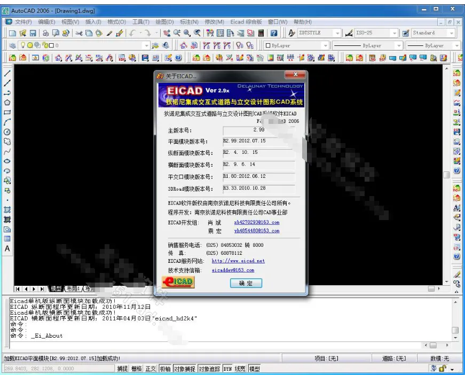Image resolution: width=465 pixels, height=375 pixels.
Task: Select the Multiline Text tool (A)
Action: (7, 248)
